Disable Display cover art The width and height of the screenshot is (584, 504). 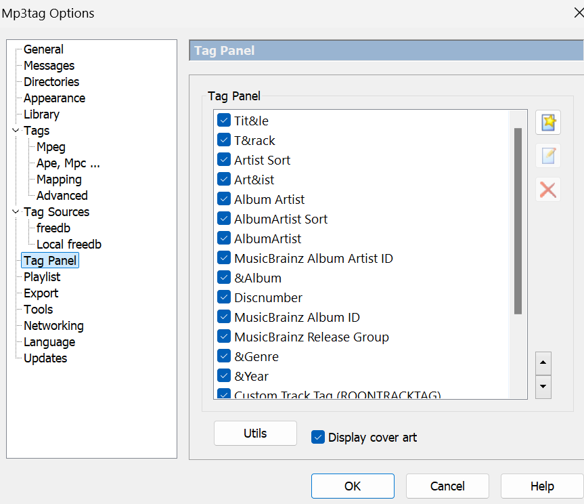(318, 437)
